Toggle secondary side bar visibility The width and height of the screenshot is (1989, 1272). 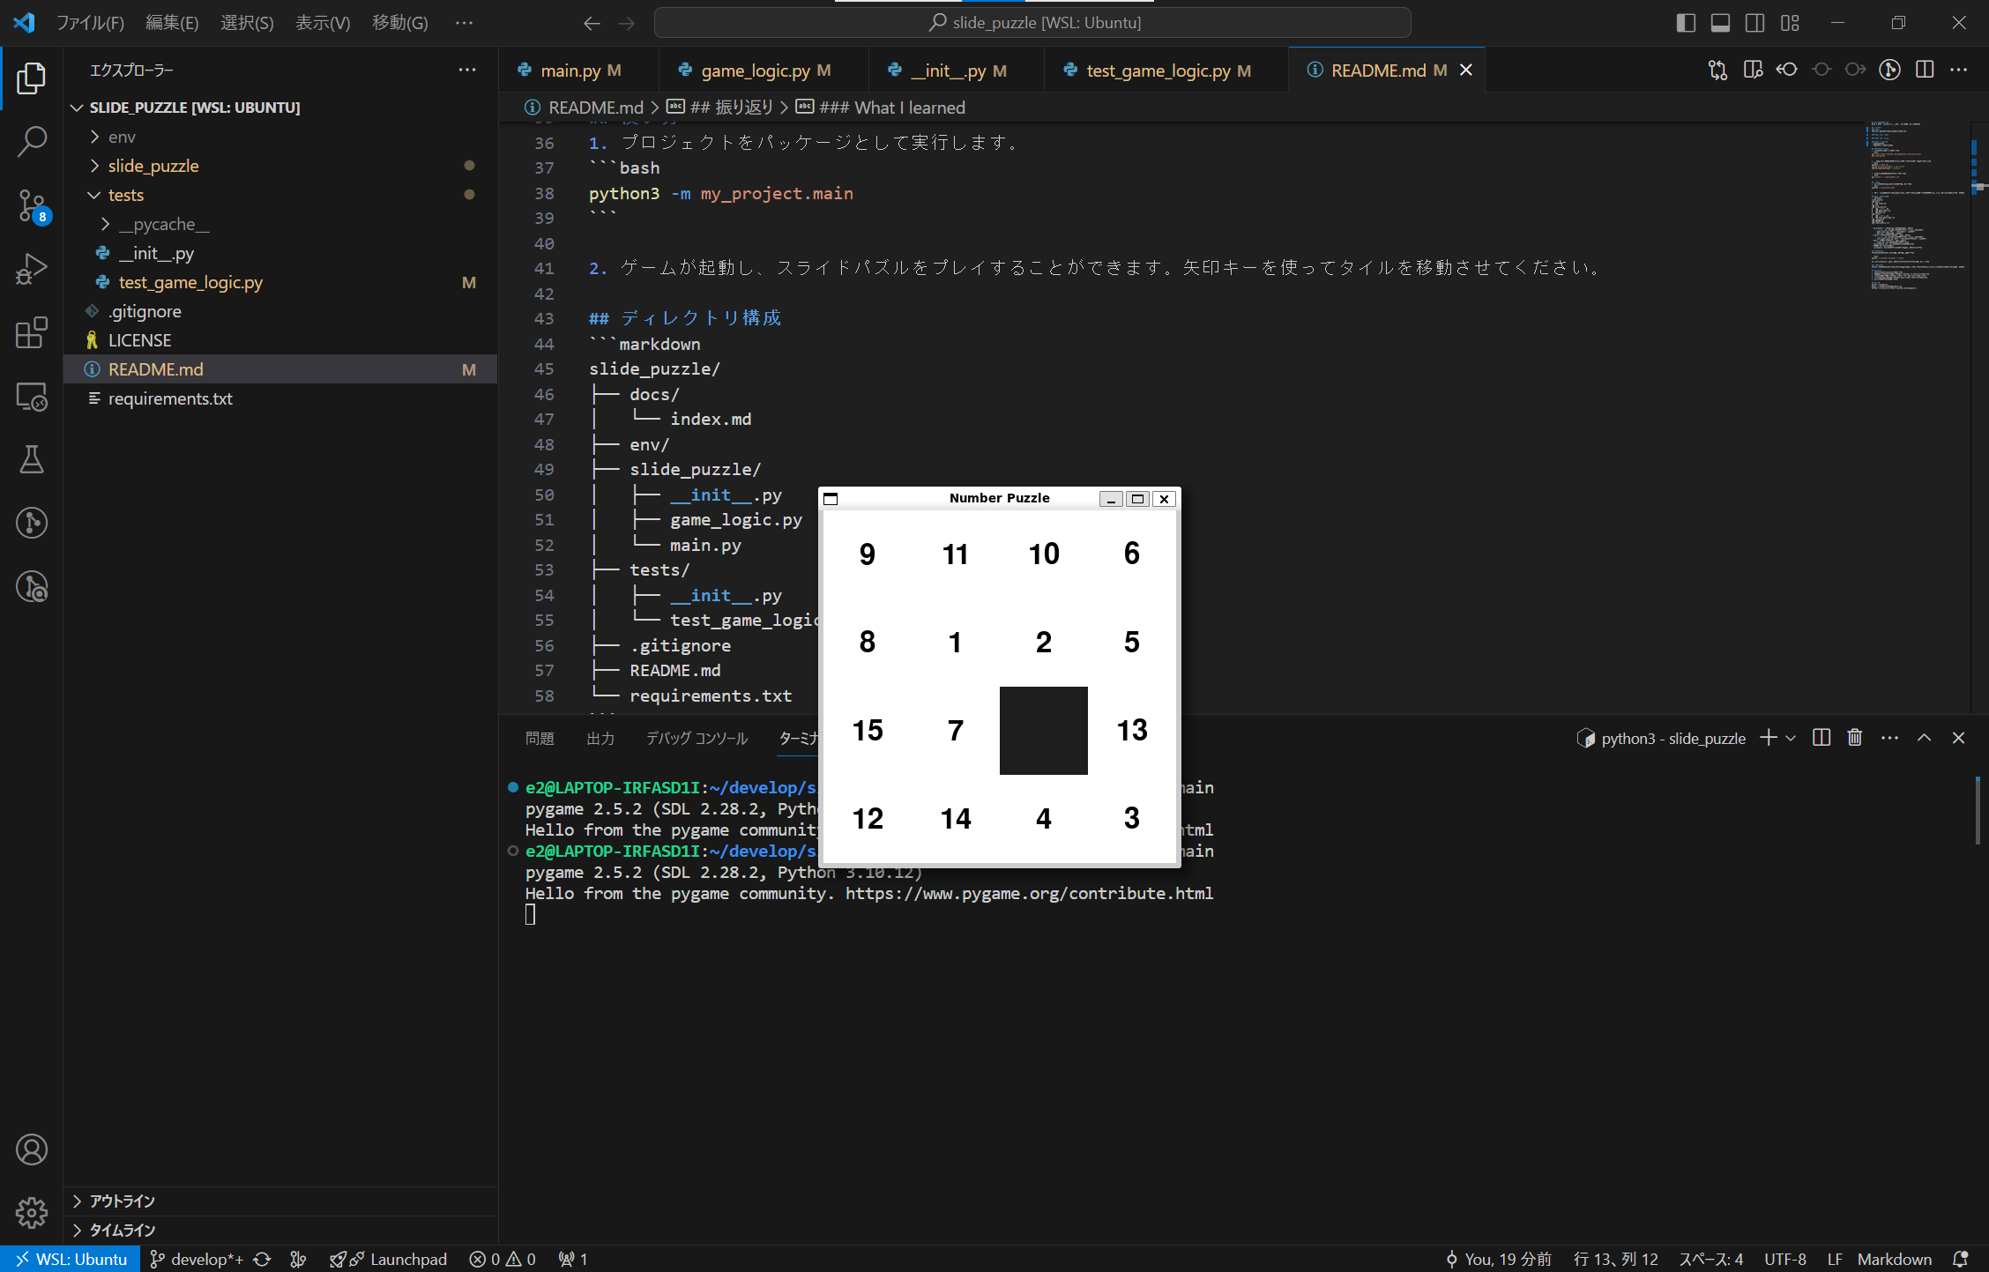point(1755,23)
